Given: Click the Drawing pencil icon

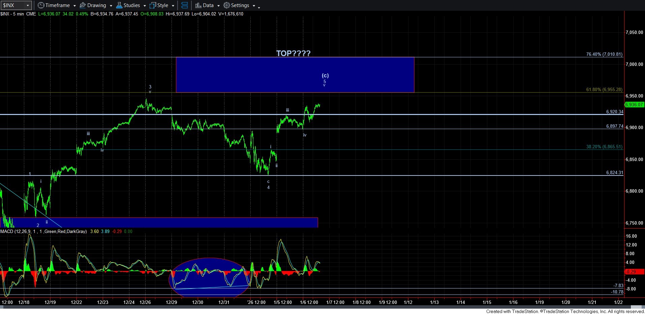Looking at the screenshot, I should [x=83, y=5].
